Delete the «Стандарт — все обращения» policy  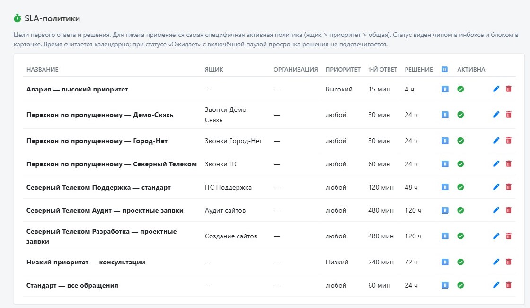[x=508, y=285]
